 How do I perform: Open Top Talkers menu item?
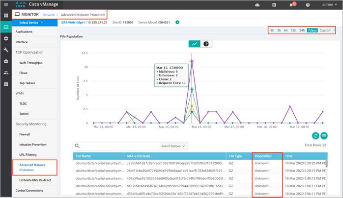point(27,83)
